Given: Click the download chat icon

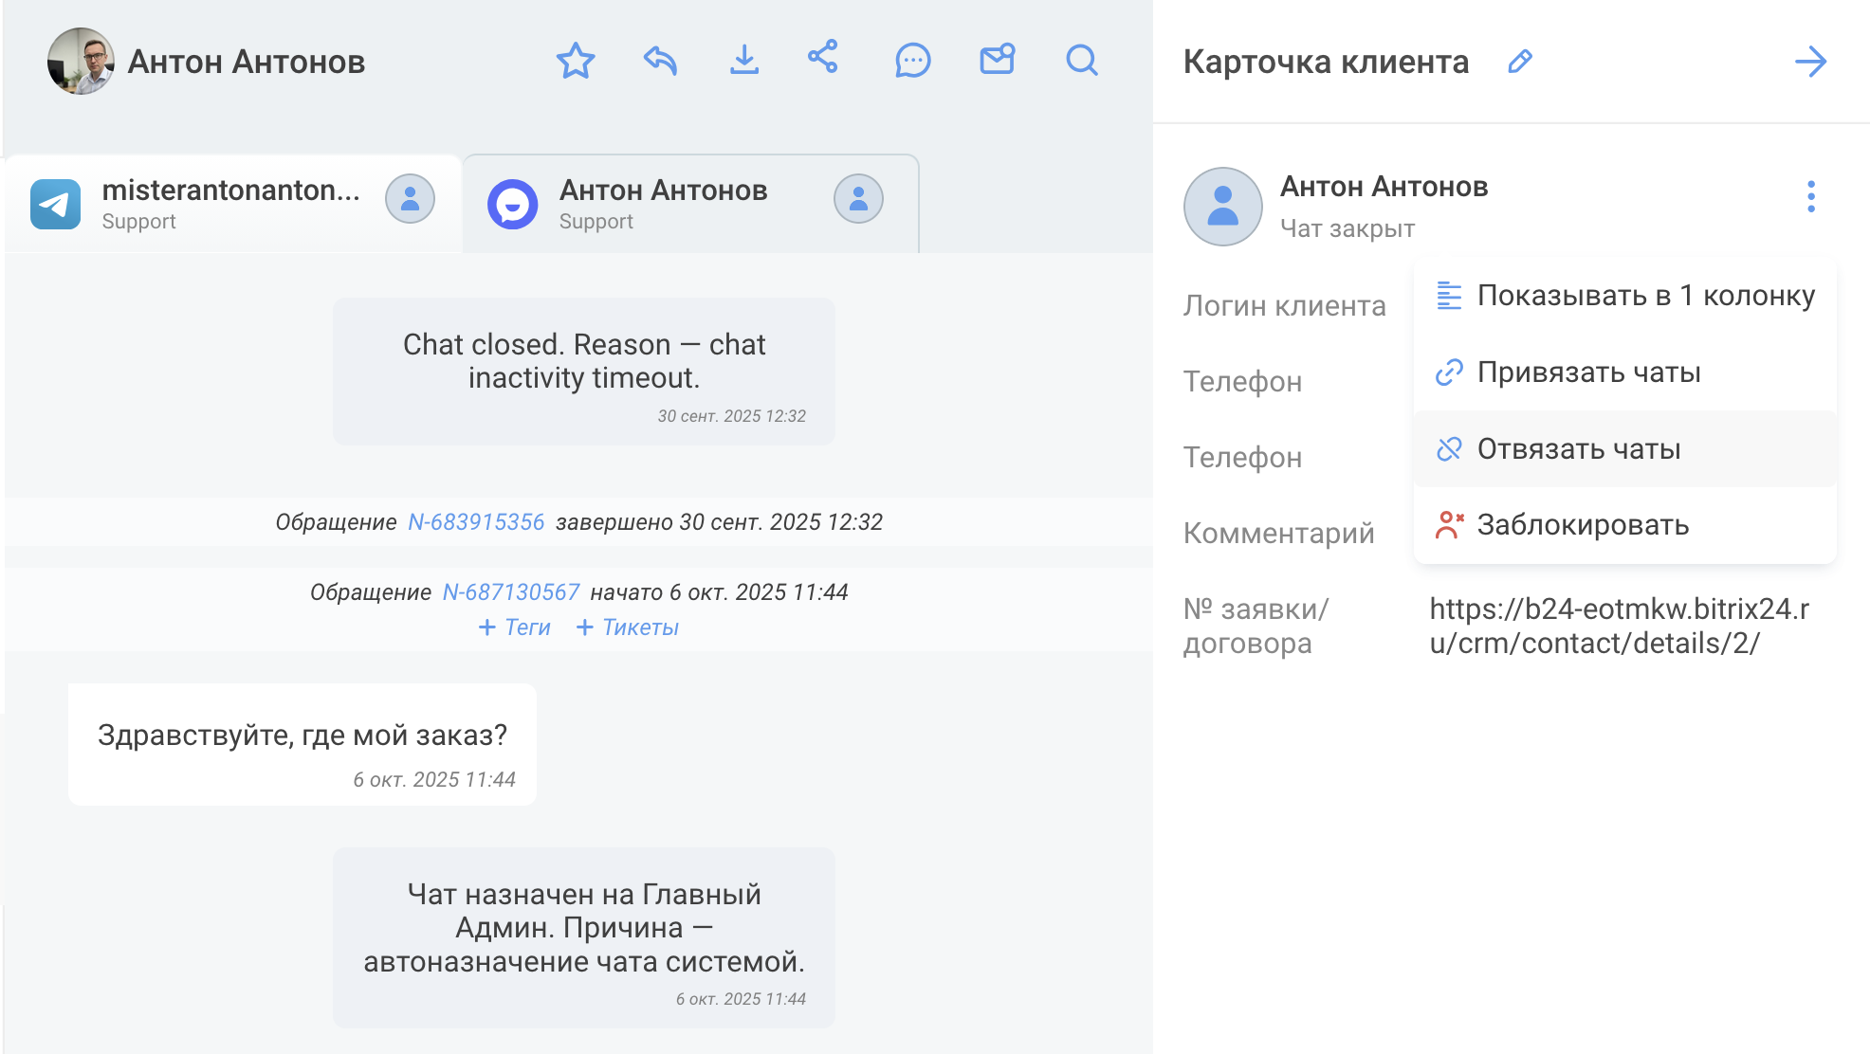Looking at the screenshot, I should (744, 60).
